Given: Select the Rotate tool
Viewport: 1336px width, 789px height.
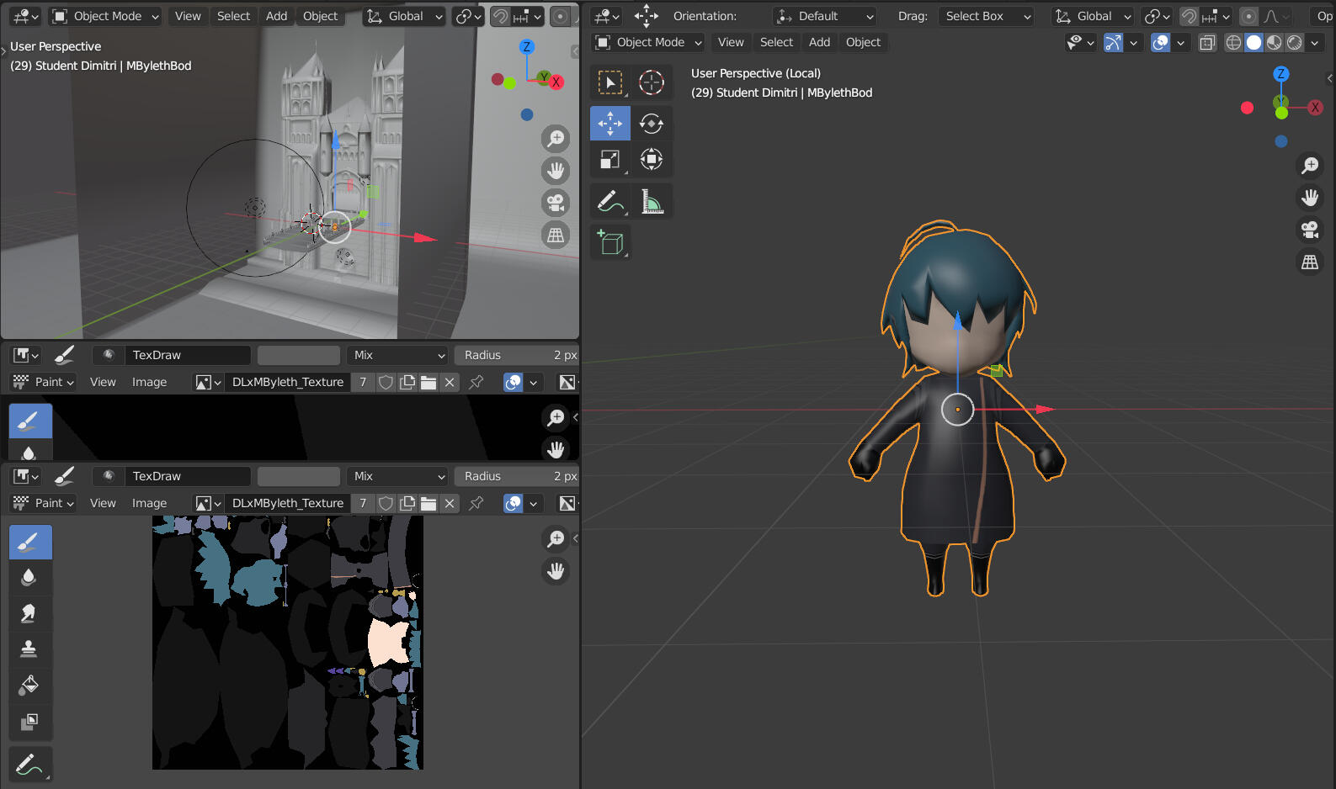Looking at the screenshot, I should point(652,124).
